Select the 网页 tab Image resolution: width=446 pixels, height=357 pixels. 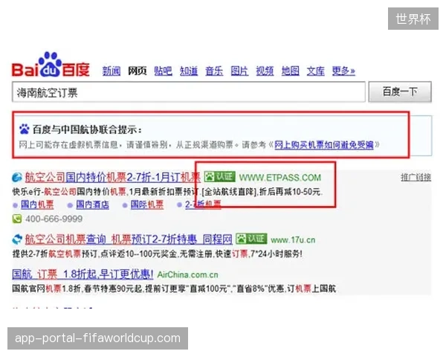click(137, 71)
